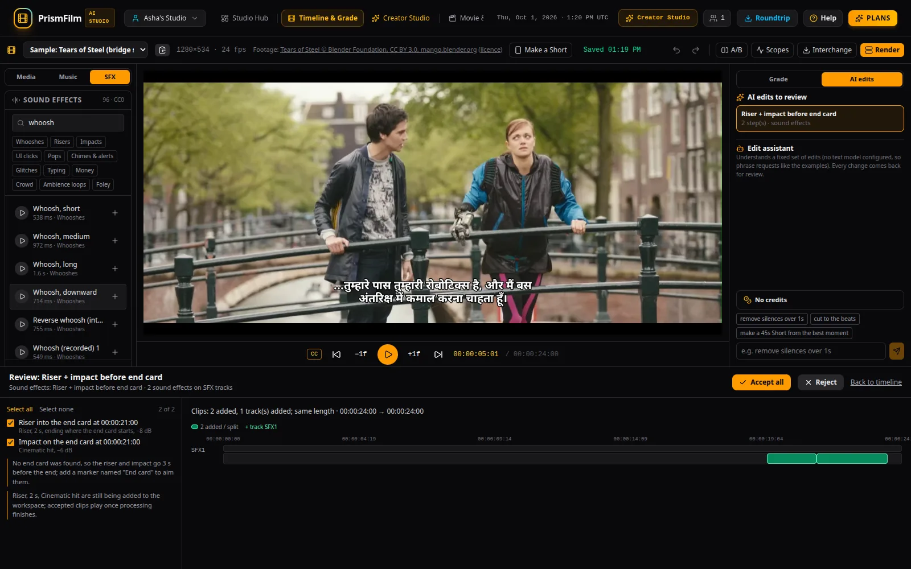Preview the Whoosh, short sound
Viewport: 911px width, 569px height.
22,213
